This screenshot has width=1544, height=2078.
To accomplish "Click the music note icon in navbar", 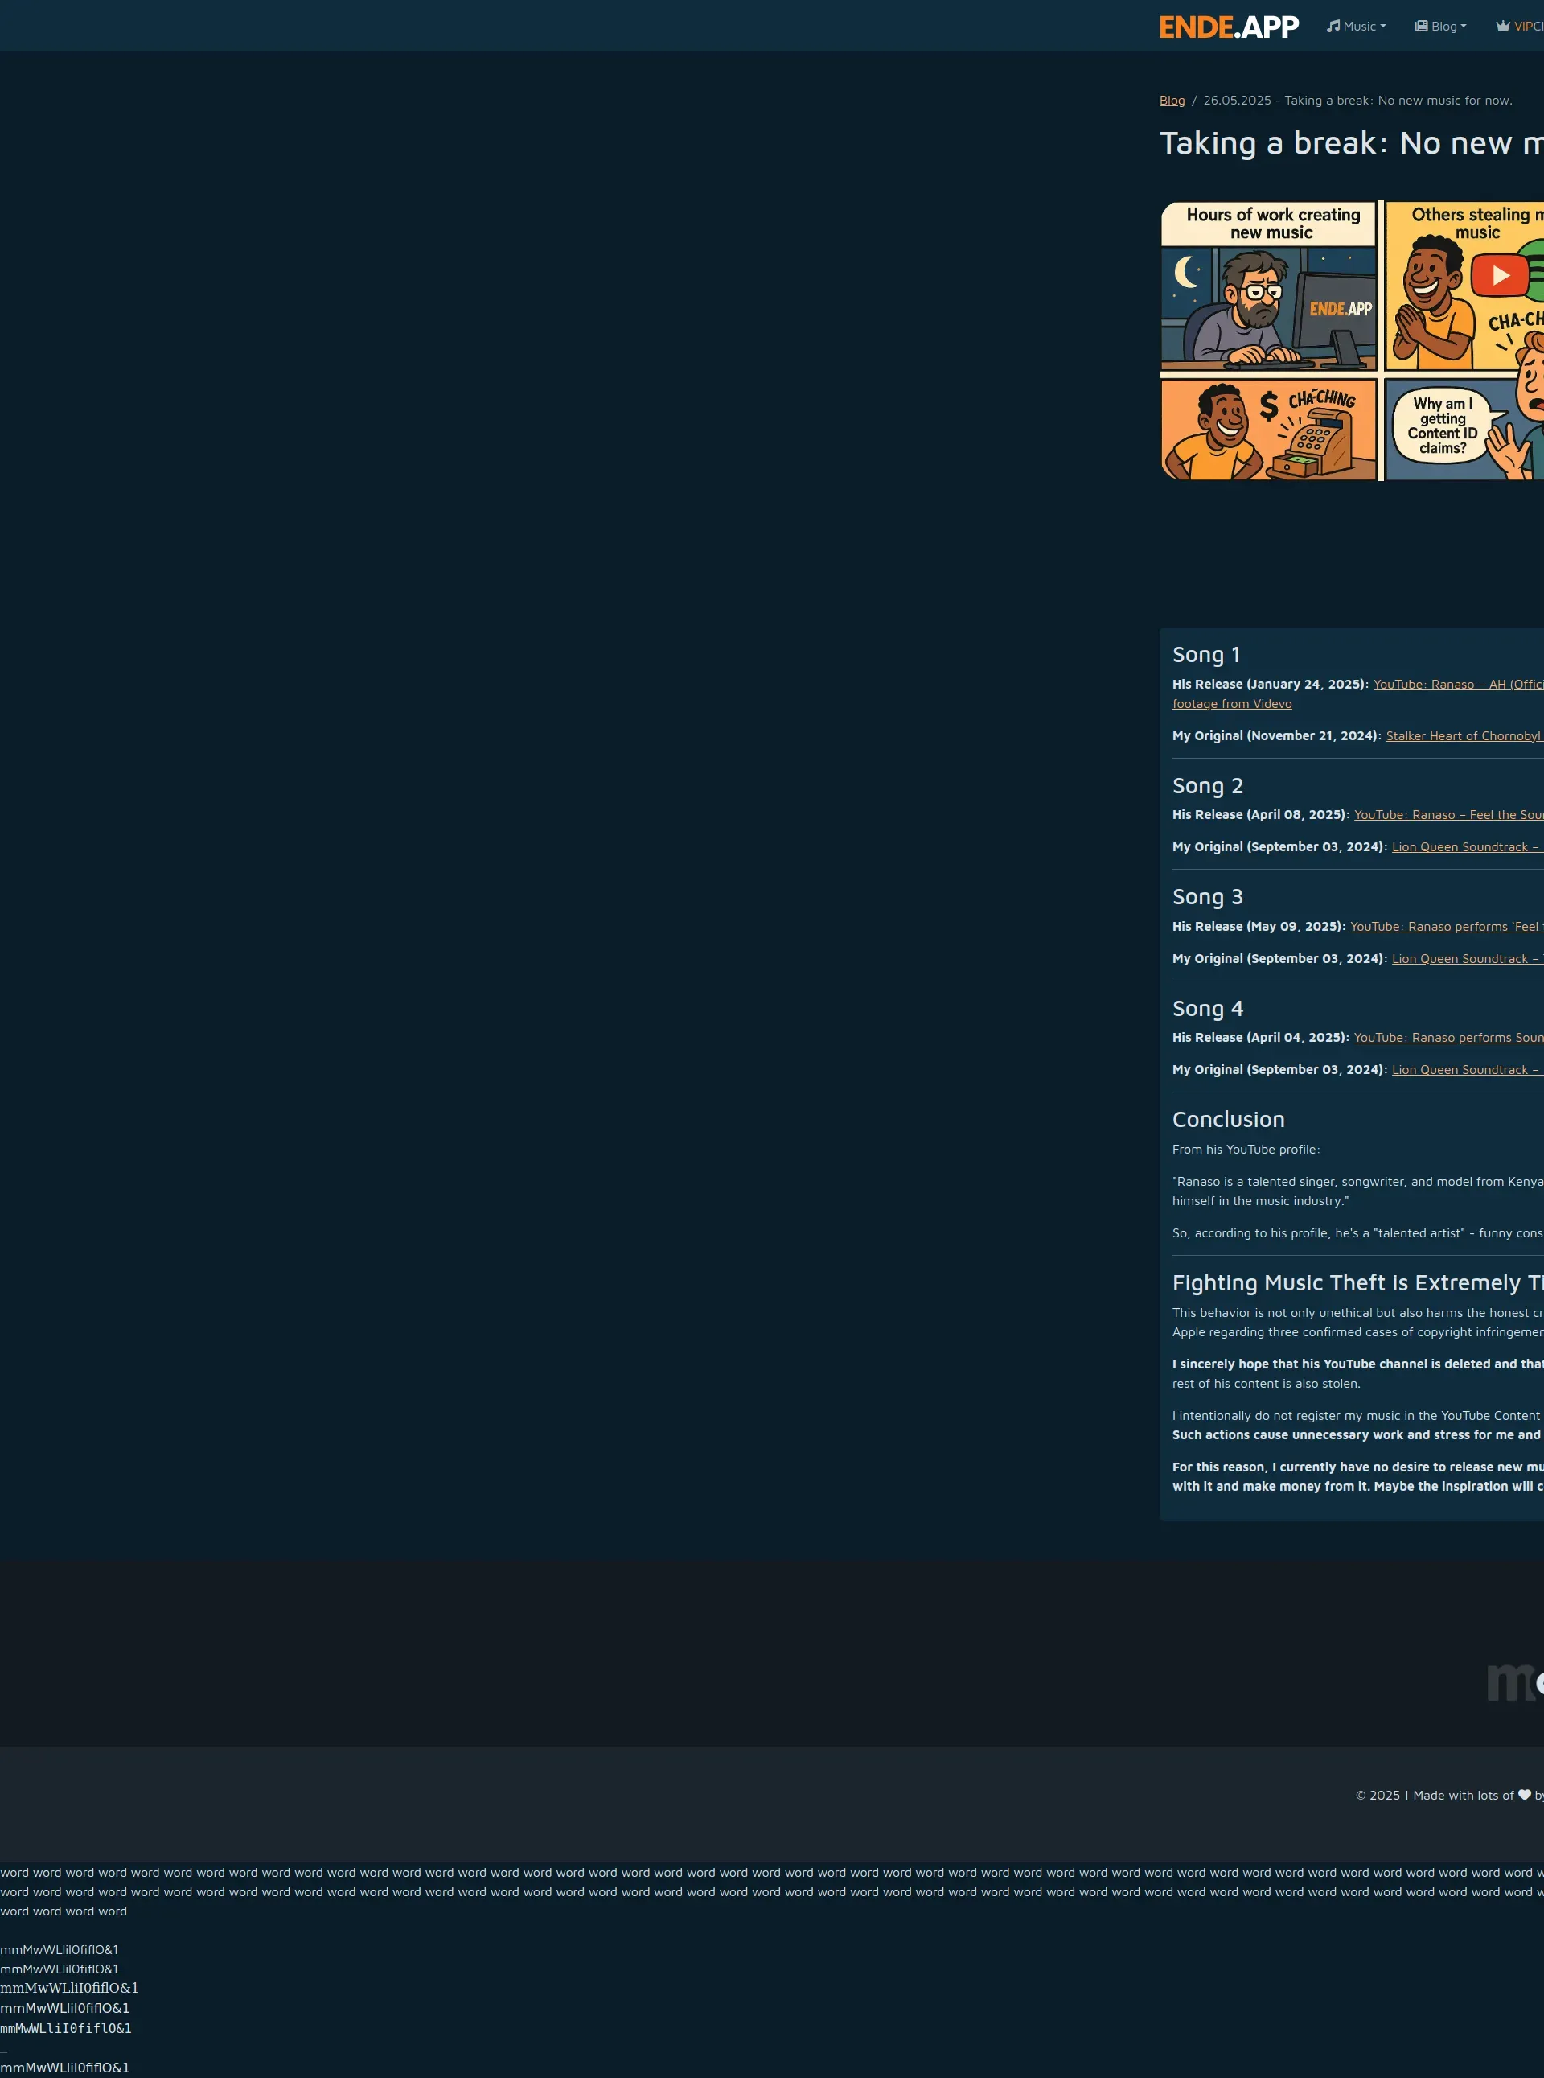I will pos(1333,27).
